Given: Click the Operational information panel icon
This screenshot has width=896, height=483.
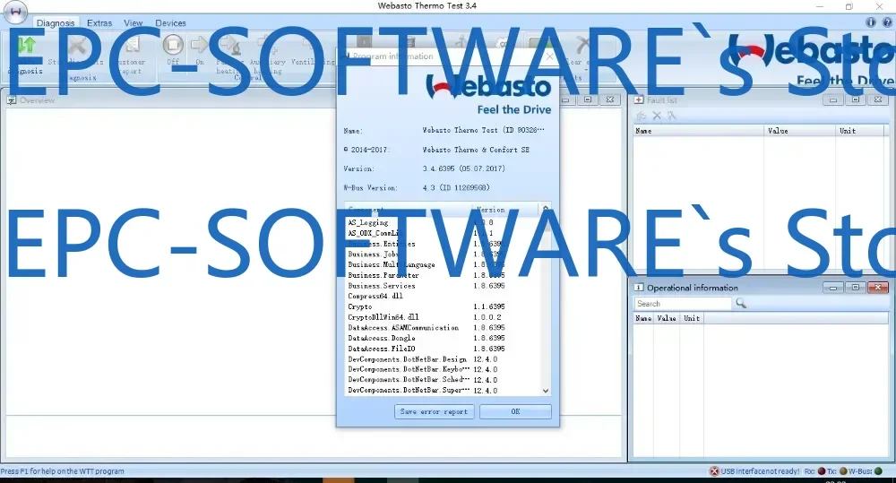Looking at the screenshot, I should click(x=639, y=288).
